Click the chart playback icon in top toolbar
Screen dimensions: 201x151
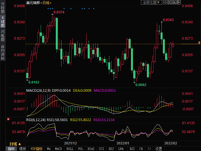(174, 2)
